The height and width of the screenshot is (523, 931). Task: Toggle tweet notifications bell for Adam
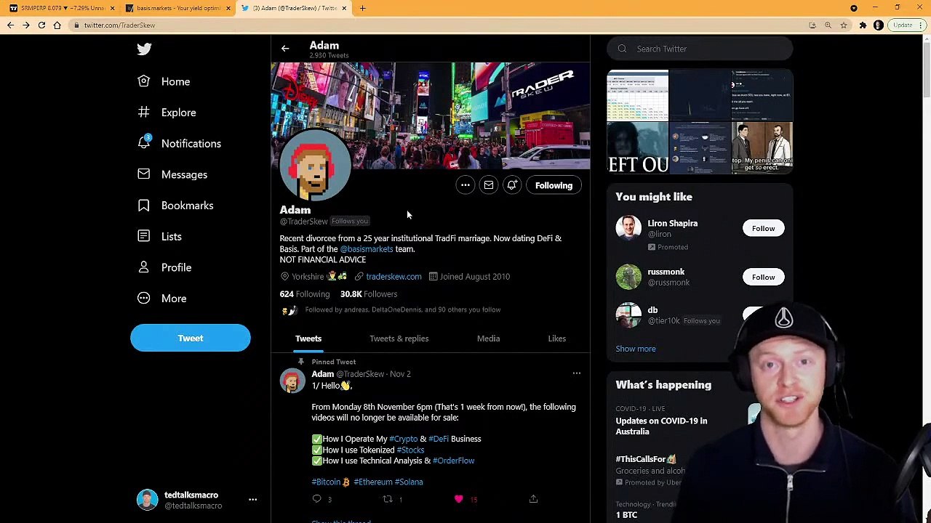pos(512,185)
